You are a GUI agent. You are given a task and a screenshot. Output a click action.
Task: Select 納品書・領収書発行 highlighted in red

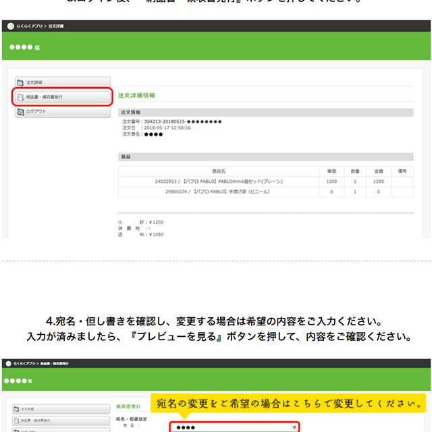[63, 97]
